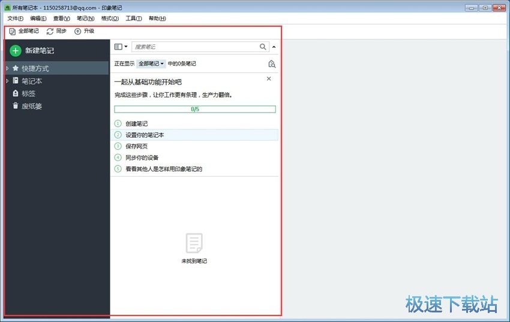Expand the 快捷方式 tree arrow
Image resolution: width=510 pixels, height=322 pixels.
tap(7, 68)
